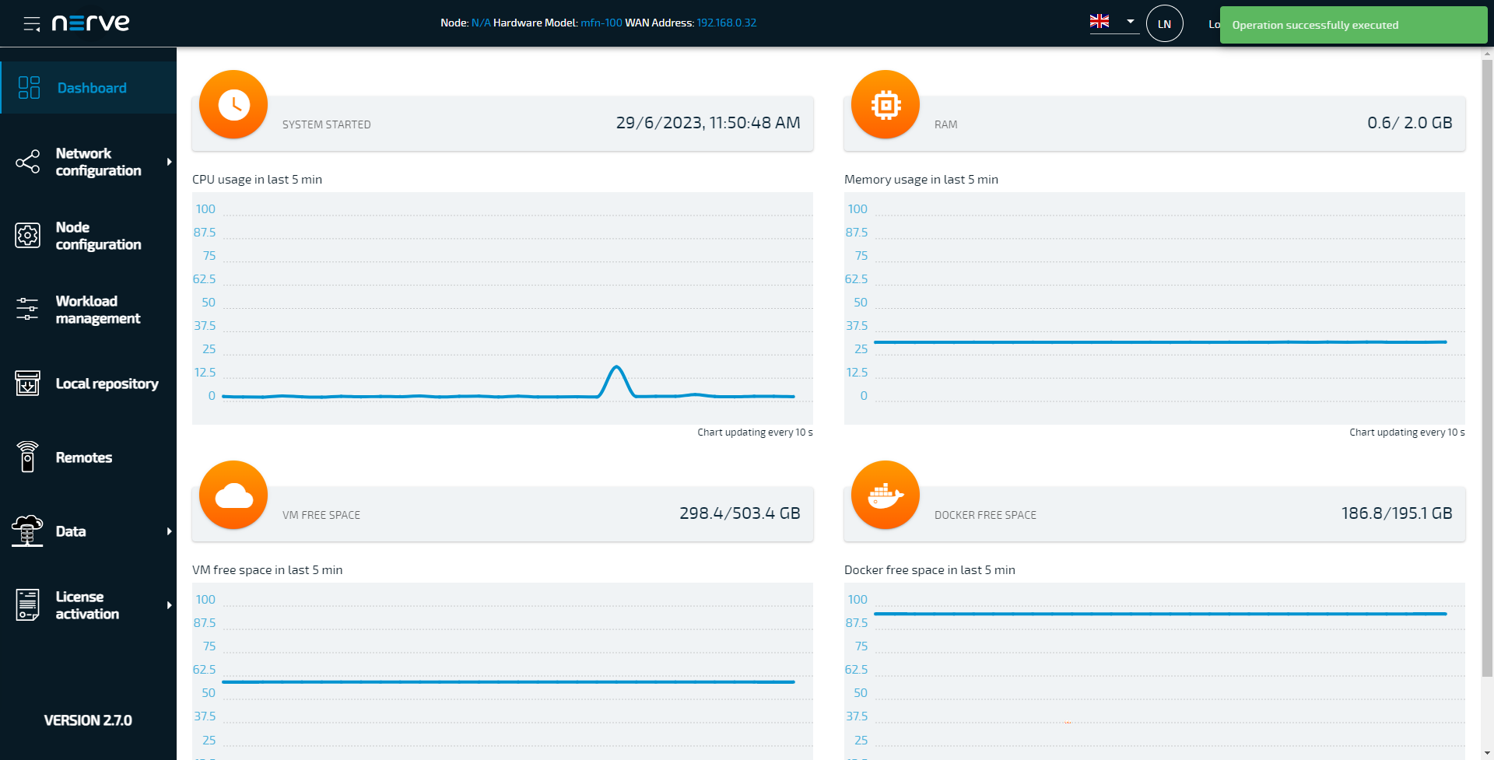The height and width of the screenshot is (760, 1494).
Task: Dismiss the Operation successfully executed notification
Action: point(1352,25)
